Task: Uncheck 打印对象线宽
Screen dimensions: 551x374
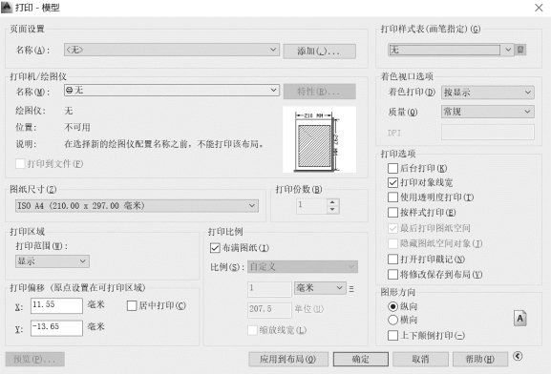Action: coord(392,182)
